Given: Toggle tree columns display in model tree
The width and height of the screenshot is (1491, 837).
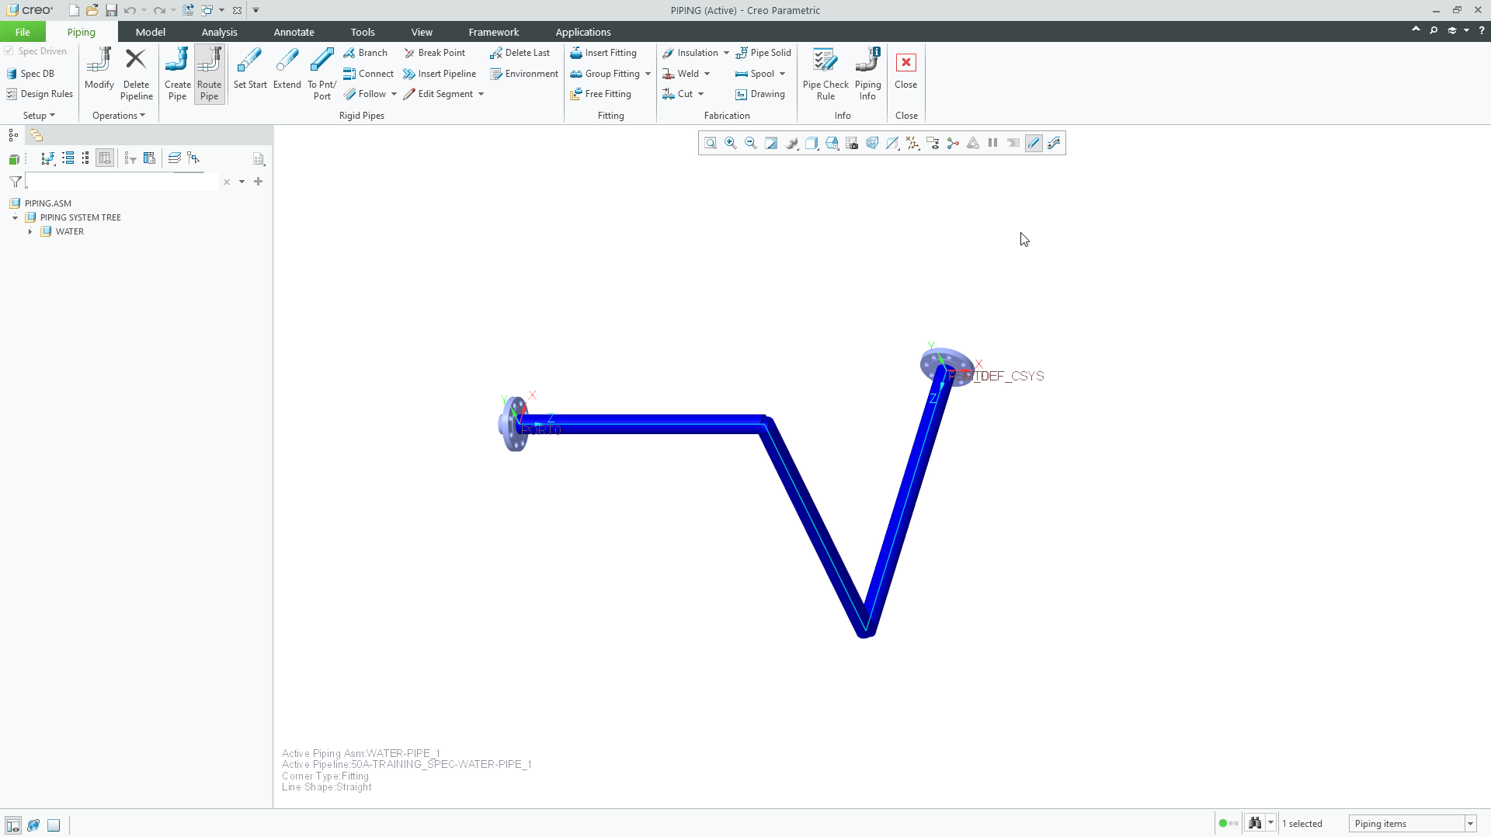Looking at the screenshot, I should click(x=105, y=158).
